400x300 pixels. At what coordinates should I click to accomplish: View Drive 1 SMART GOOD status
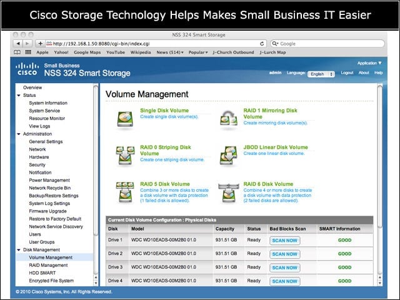(344, 240)
